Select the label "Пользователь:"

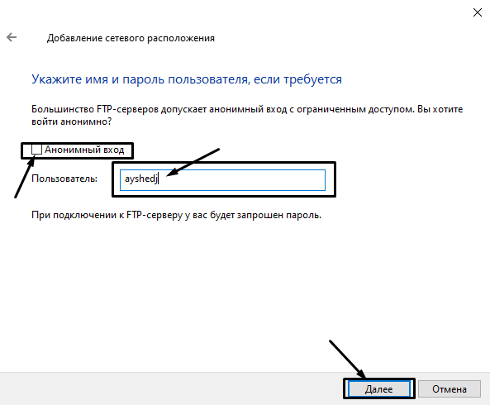(x=64, y=179)
